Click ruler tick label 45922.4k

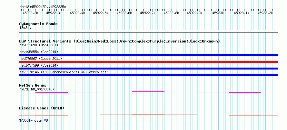click(x=77, y=13)
